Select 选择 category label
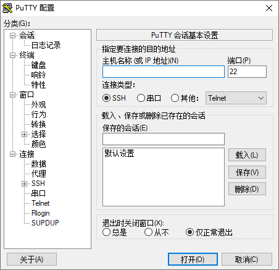This screenshot has height=270, width=279. coord(38,134)
